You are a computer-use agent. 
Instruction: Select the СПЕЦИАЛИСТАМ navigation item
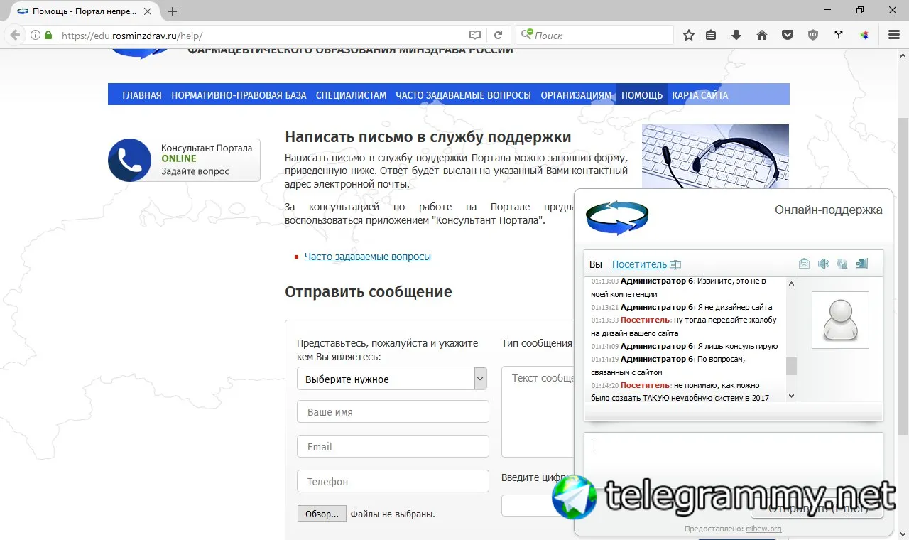click(351, 94)
